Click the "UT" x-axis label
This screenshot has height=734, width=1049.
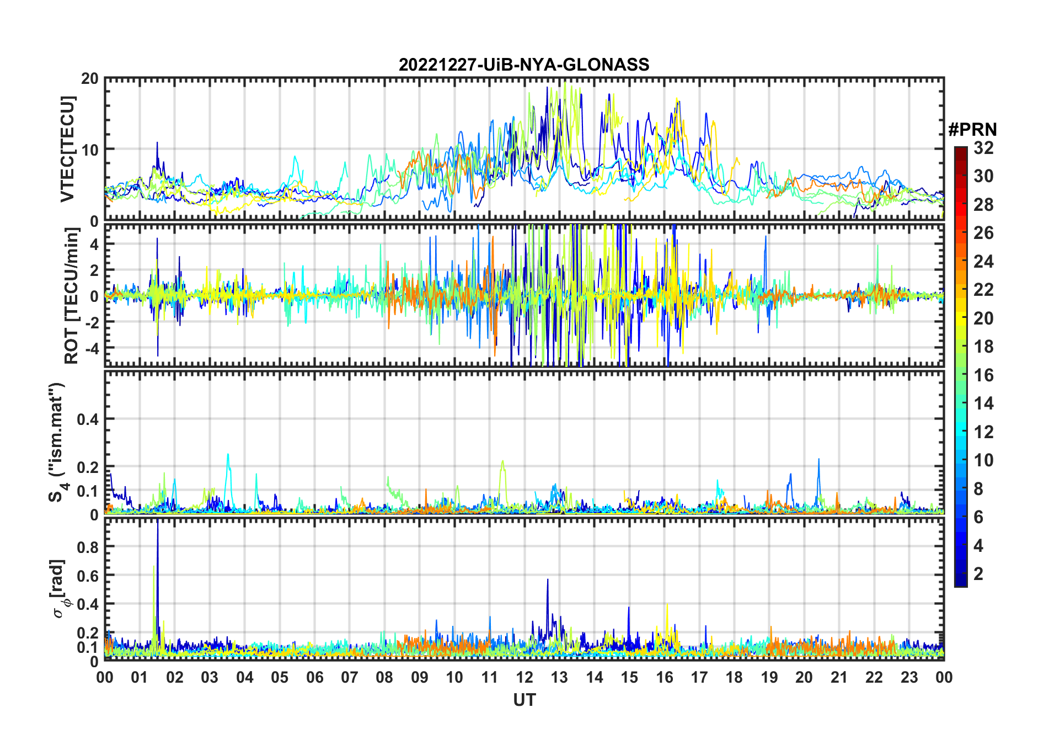[x=524, y=700]
